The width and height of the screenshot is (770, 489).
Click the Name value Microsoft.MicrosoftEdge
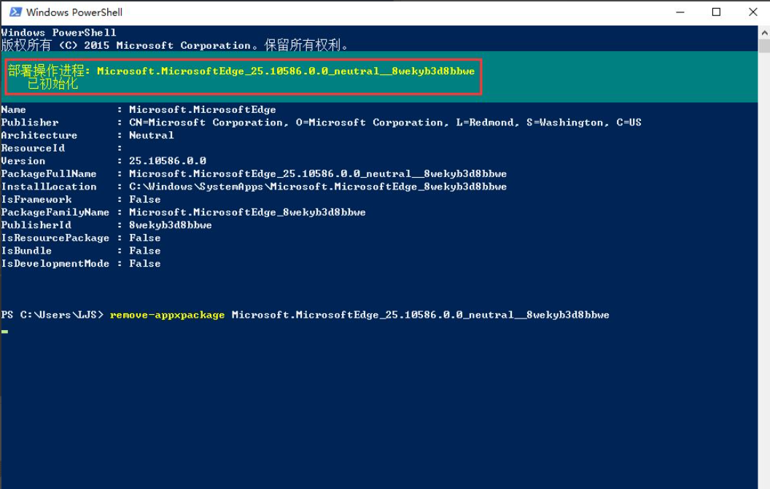pyautogui.click(x=202, y=110)
